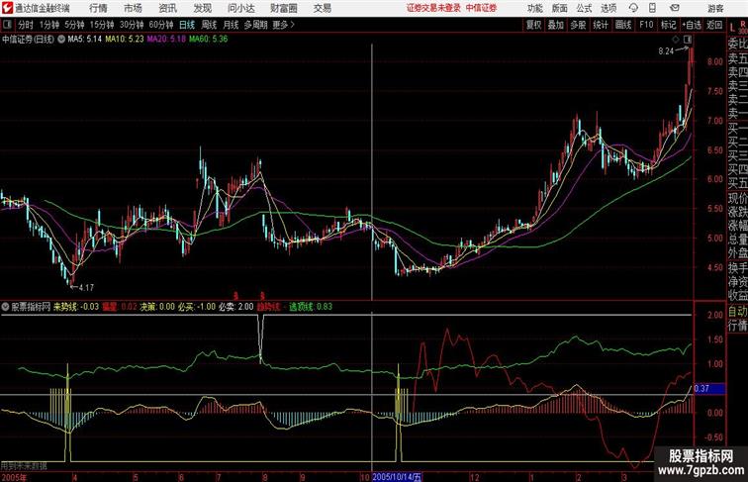The height and width of the screenshot is (482, 748).
Task: Click the 画线 drawing tool button
Action: point(623,25)
